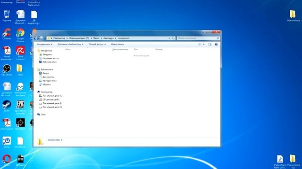302x169 pixels.
Task: Select the Welcome to the Game icon
Action: [20, 89]
